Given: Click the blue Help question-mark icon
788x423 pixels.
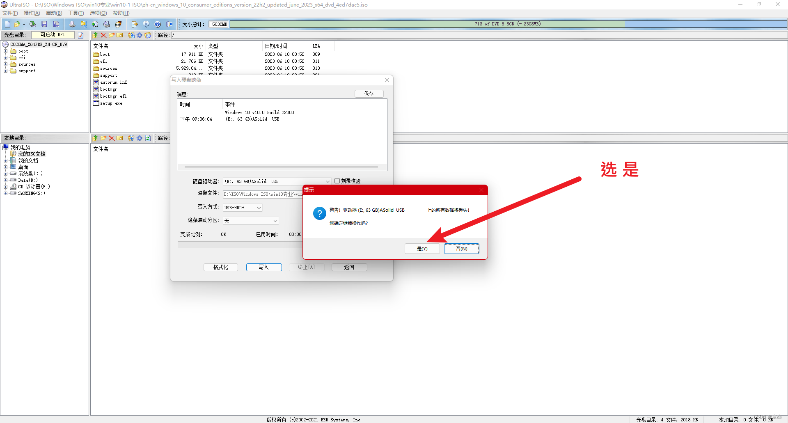Looking at the screenshot, I should pyautogui.click(x=158, y=24).
